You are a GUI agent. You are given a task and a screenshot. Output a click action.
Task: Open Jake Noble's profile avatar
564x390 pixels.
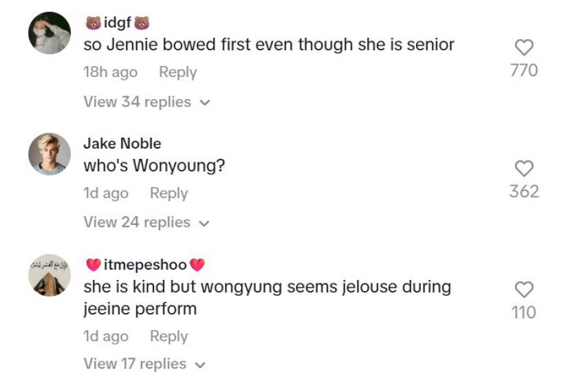50,154
